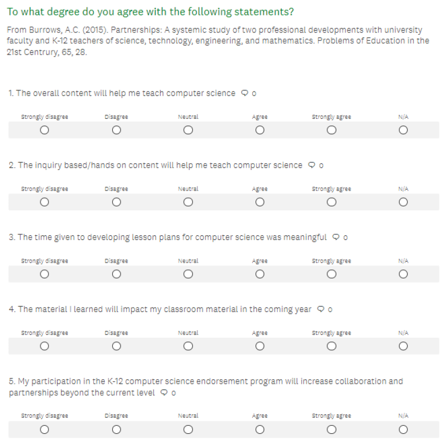
Task: Mark N/A for question 1
Action: [x=403, y=130]
